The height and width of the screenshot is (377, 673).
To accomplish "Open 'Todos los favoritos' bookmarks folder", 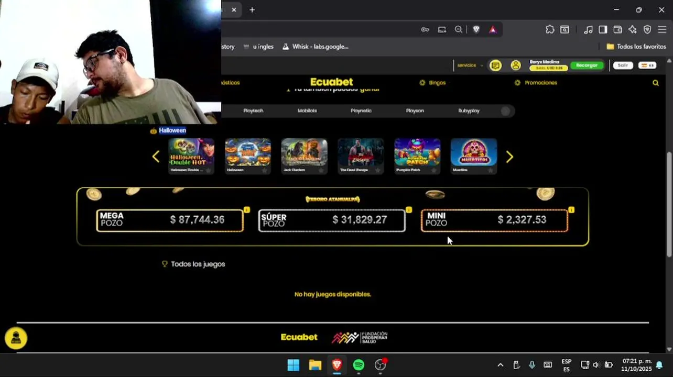I will tap(636, 47).
